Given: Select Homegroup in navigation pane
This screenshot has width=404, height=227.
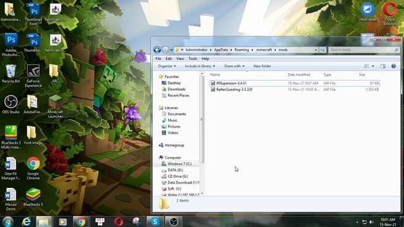Looking at the screenshot, I should [x=174, y=145].
